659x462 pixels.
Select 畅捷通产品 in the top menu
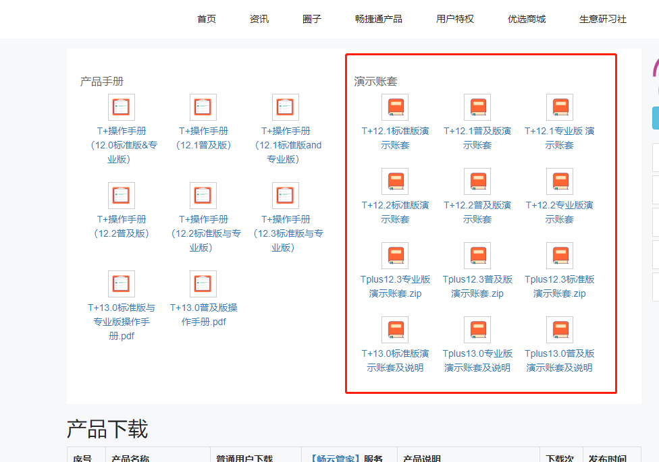[x=378, y=19]
